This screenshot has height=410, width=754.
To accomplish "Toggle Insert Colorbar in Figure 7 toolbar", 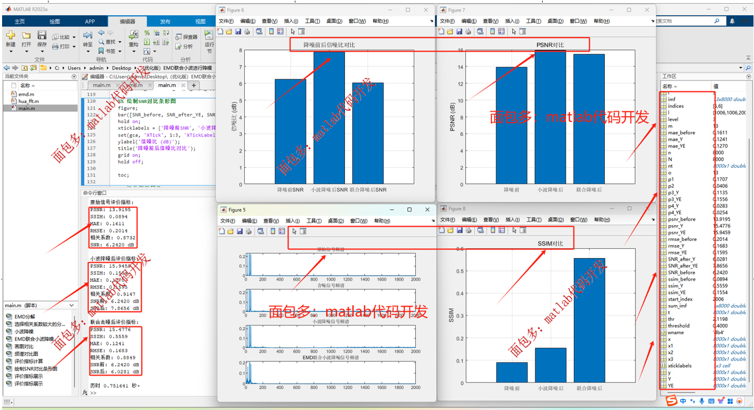I will 492,31.
